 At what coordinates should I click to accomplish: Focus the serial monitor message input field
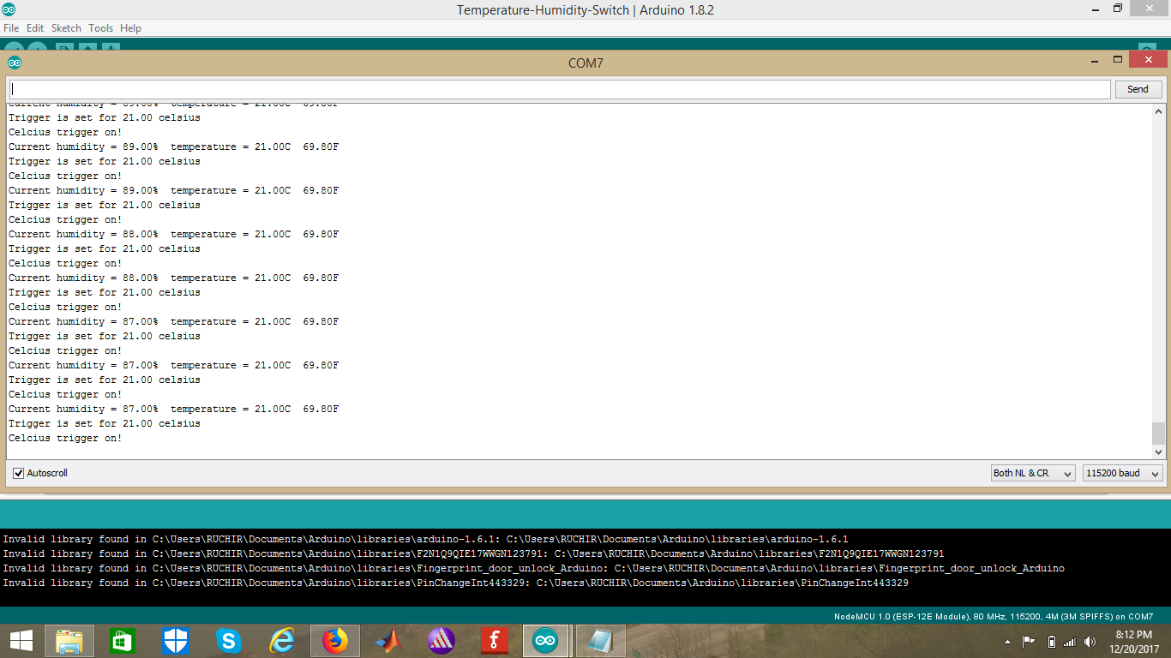click(x=560, y=89)
